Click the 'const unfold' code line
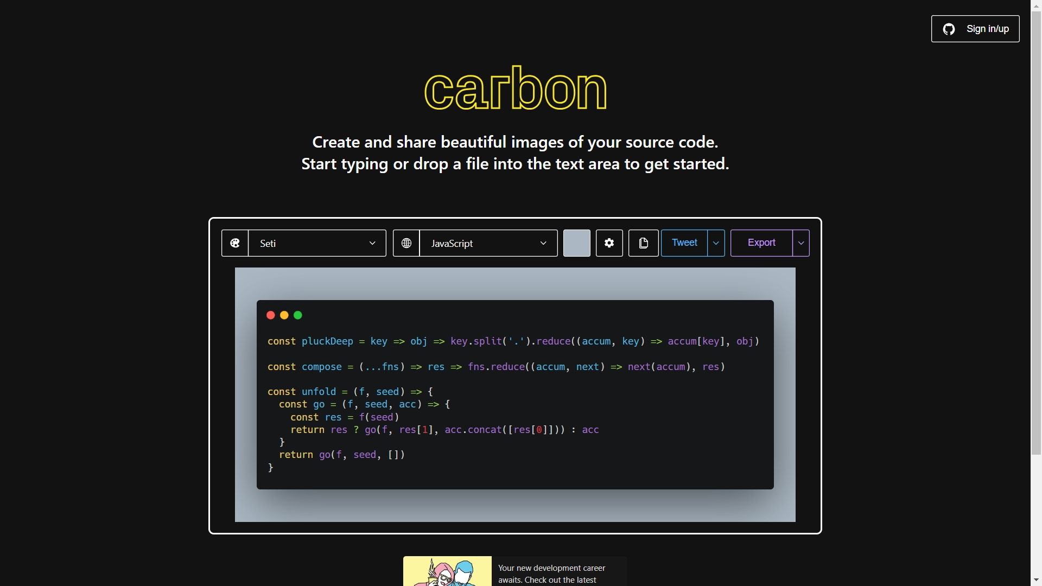 click(x=350, y=392)
